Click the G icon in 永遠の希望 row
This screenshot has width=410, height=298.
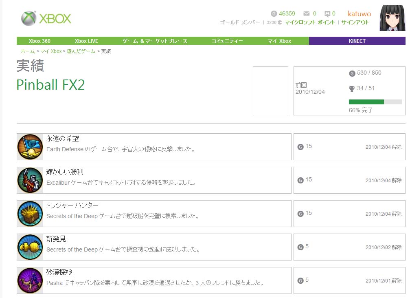[x=300, y=147]
